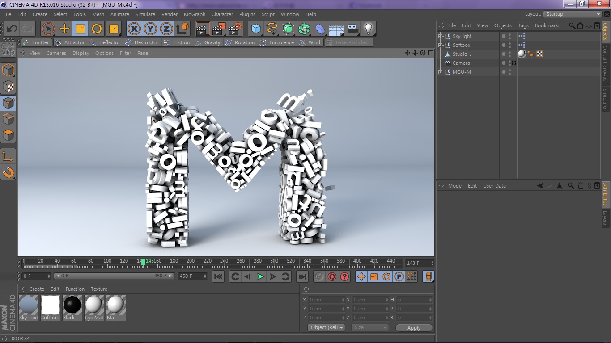Click the Record Active Objects button
The image size is (611, 343).
coord(319,277)
